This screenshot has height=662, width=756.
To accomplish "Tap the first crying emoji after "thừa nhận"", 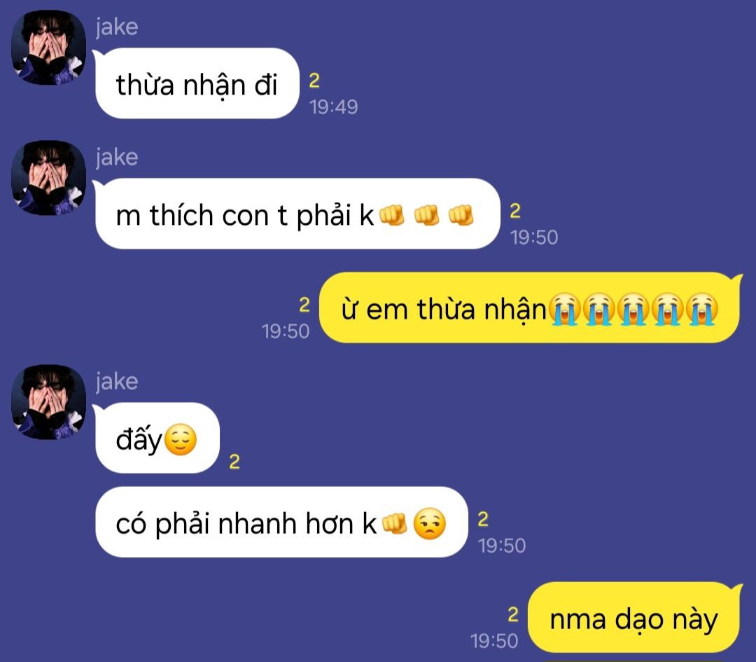I will 565,309.
